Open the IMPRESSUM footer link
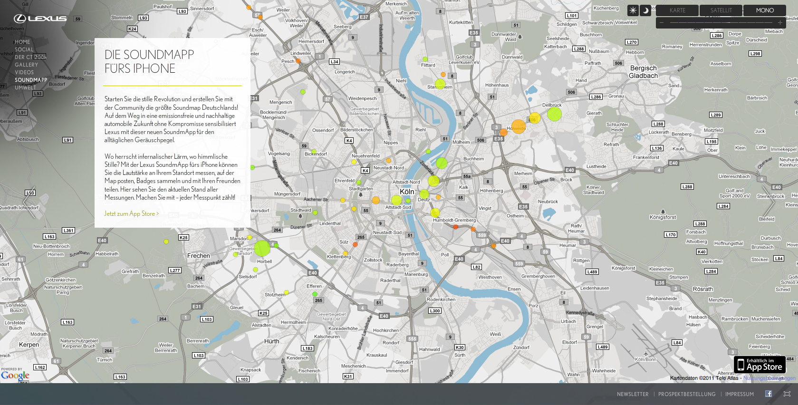 pyautogui.click(x=740, y=394)
